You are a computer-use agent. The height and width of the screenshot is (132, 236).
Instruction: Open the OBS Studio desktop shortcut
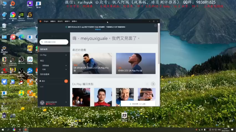[x=21, y=60]
